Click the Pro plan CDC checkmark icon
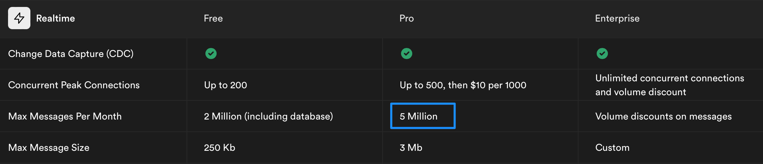Image resolution: width=763 pixels, height=164 pixels. pyautogui.click(x=406, y=54)
